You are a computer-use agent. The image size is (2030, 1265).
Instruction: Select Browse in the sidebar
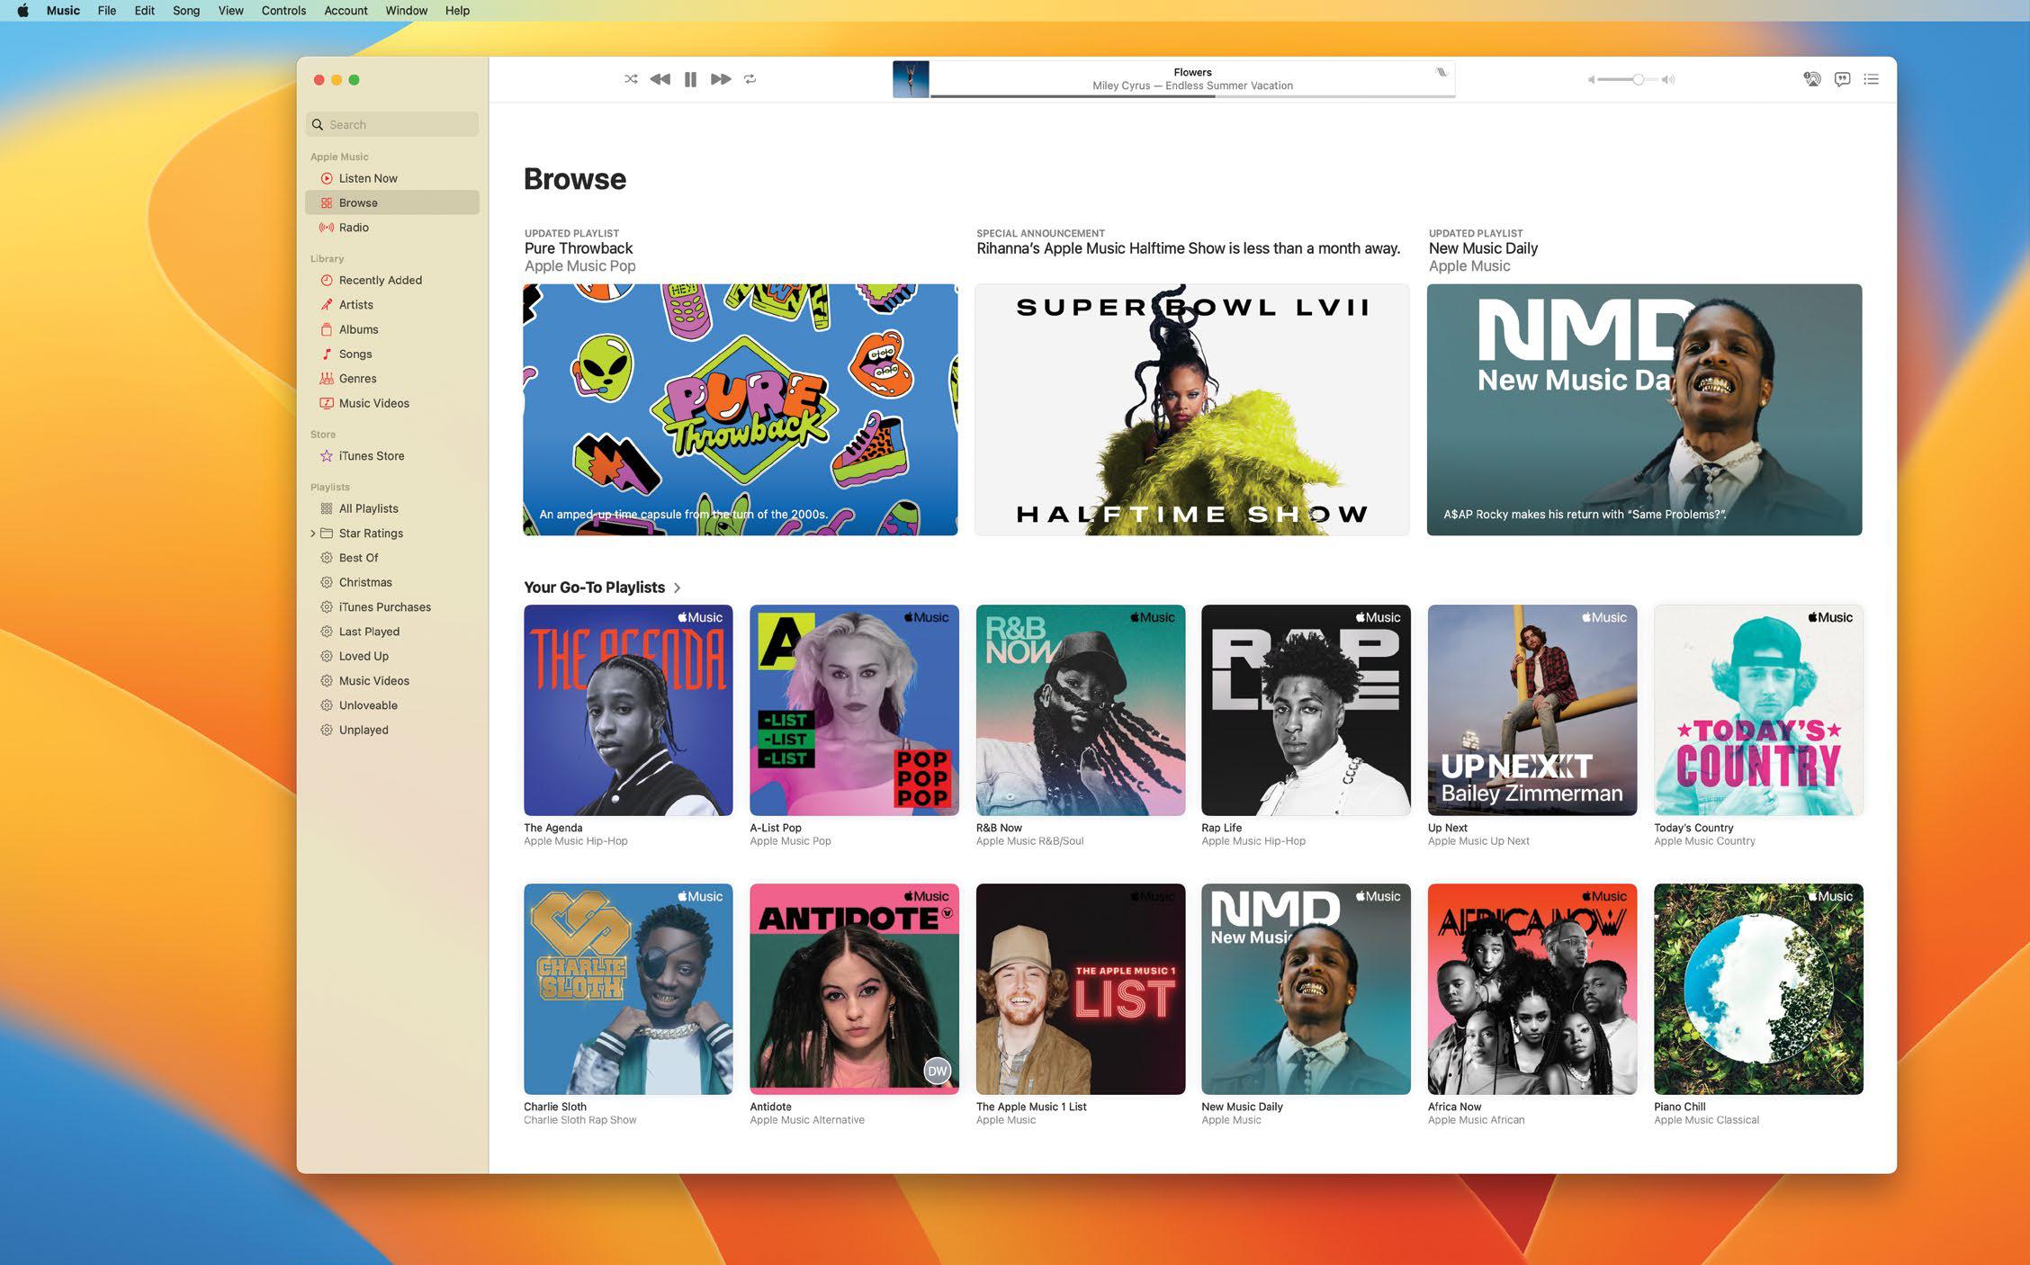pos(392,202)
